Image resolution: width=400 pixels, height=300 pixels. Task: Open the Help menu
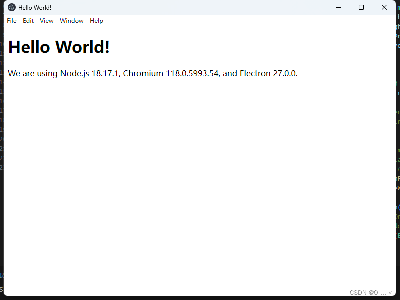pos(96,21)
